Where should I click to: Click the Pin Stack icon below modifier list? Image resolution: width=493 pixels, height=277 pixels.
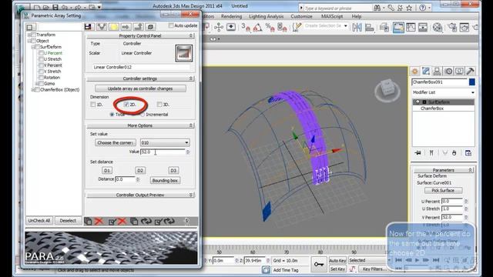[418, 153]
